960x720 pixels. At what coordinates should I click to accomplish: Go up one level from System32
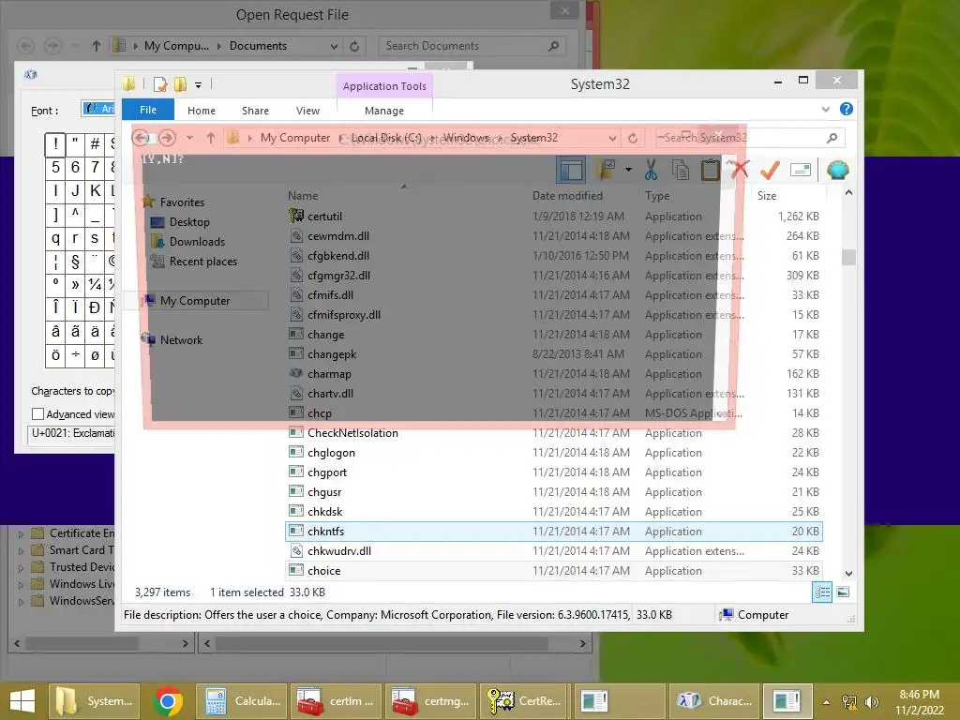coord(211,138)
